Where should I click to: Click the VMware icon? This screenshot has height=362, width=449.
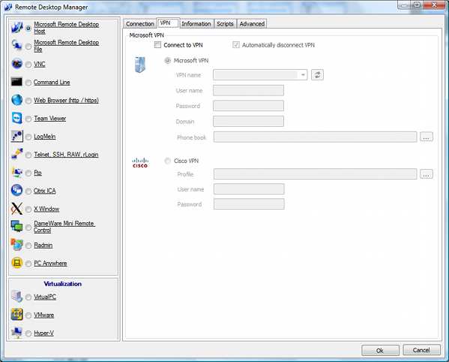coord(17,315)
